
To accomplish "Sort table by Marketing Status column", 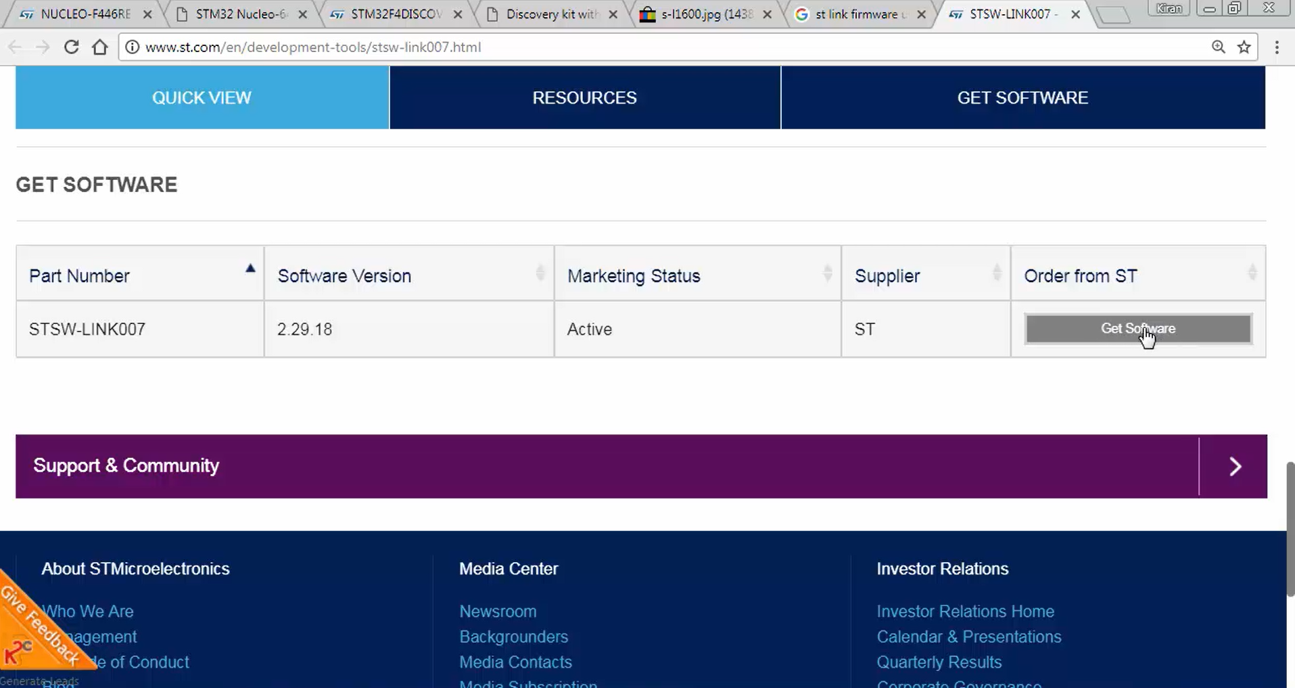I will click(x=698, y=273).
